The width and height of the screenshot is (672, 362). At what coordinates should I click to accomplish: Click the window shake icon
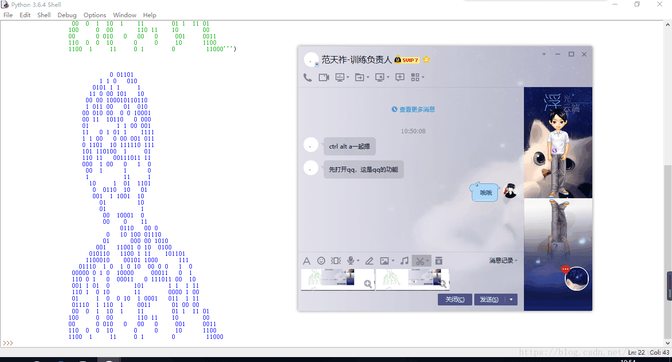click(x=336, y=261)
